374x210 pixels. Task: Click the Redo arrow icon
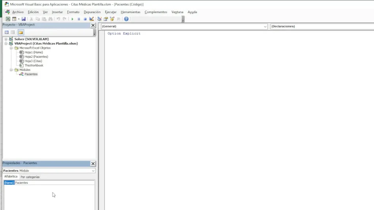point(64,19)
